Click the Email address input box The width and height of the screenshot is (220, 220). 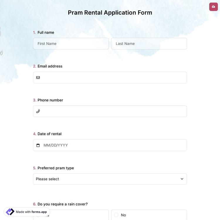pyautogui.click(x=113, y=78)
